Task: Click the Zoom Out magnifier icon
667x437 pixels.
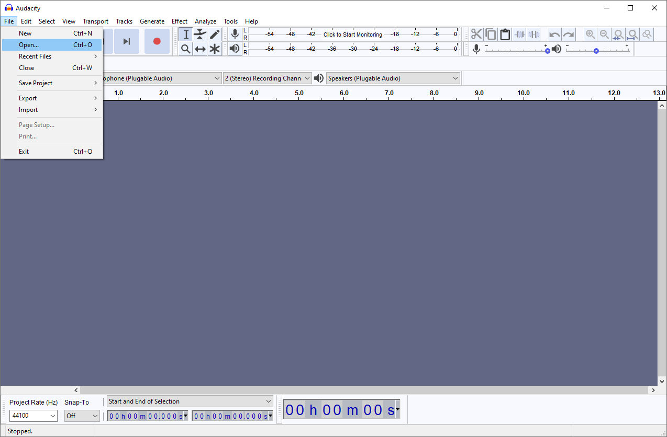Action: [604, 34]
